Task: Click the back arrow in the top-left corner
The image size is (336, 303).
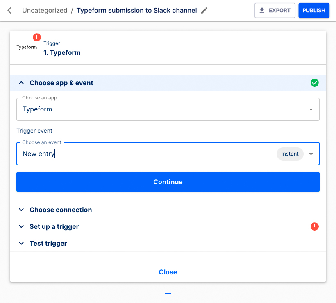Action: [9, 10]
